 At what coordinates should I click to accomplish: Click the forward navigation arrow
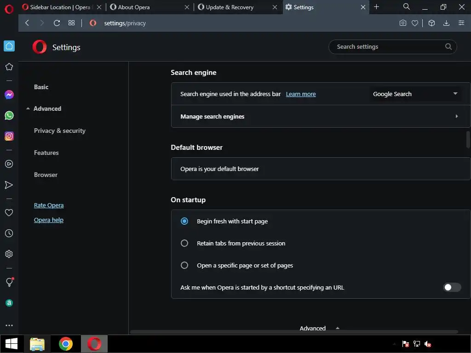coord(42,23)
